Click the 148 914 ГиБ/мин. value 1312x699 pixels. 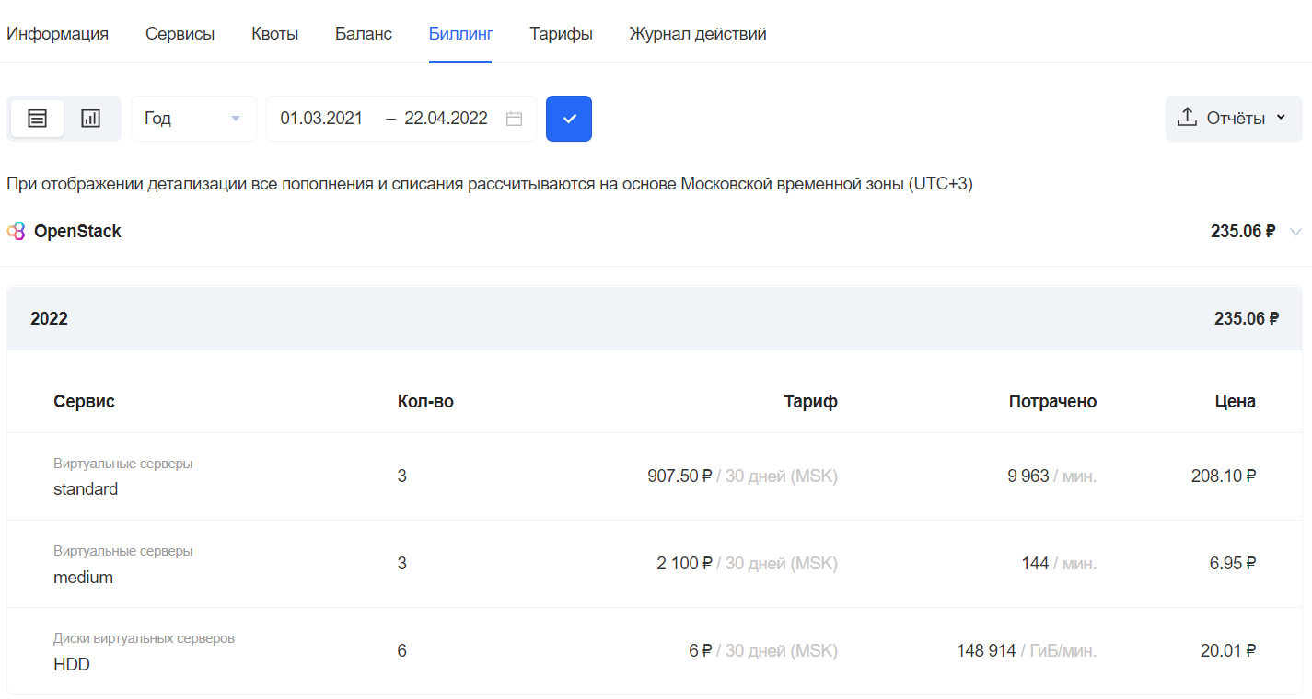(1027, 651)
